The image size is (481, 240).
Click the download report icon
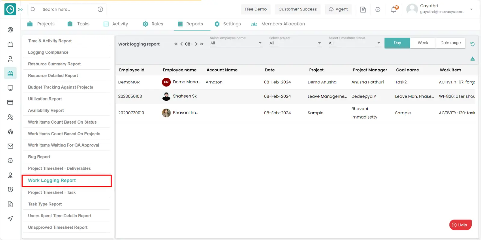pyautogui.click(x=473, y=59)
